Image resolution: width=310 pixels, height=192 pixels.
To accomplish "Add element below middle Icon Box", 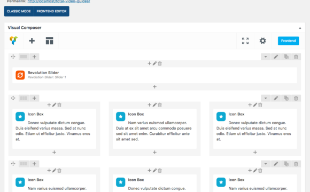I will click(154, 153).
